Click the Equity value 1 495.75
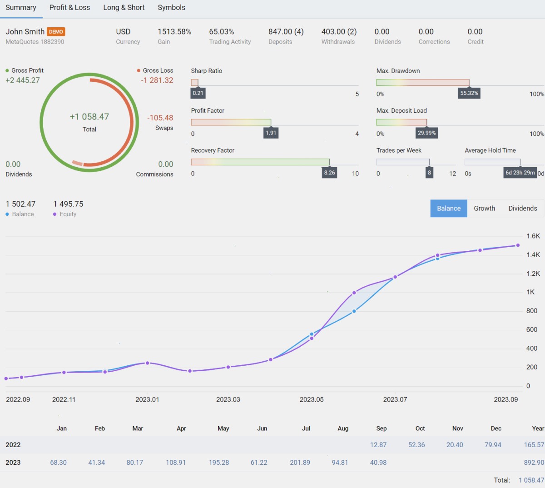 pyautogui.click(x=68, y=204)
